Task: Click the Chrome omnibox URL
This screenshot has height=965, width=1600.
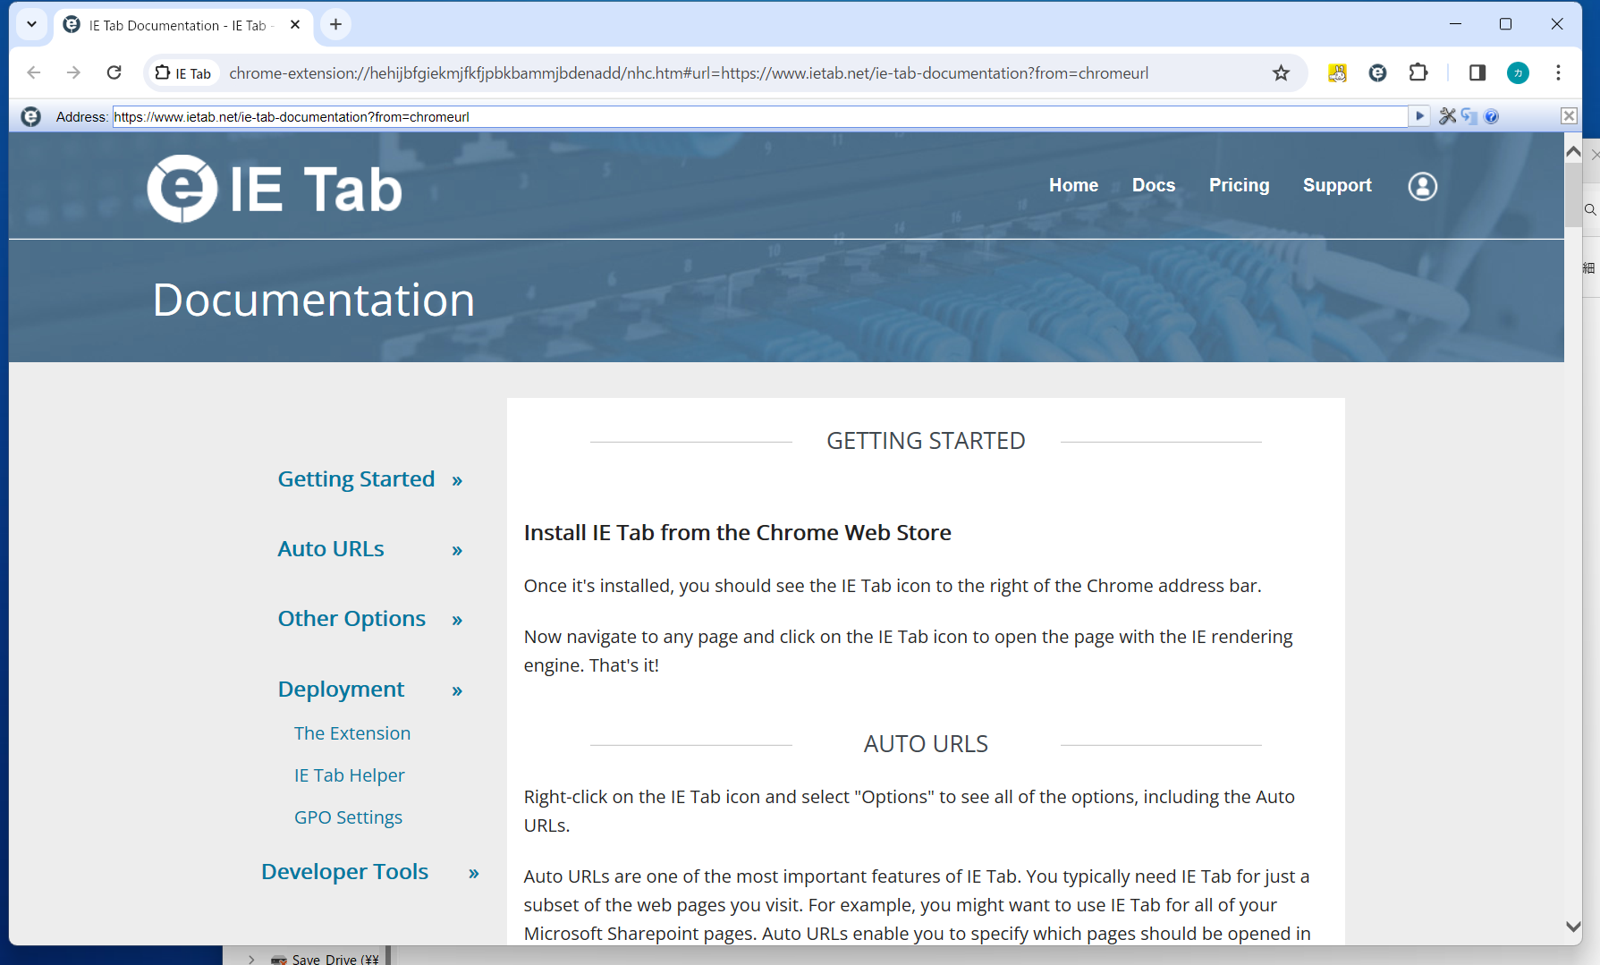Action: (689, 73)
